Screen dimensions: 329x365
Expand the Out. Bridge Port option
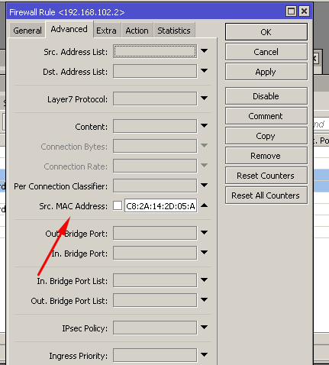204,233
